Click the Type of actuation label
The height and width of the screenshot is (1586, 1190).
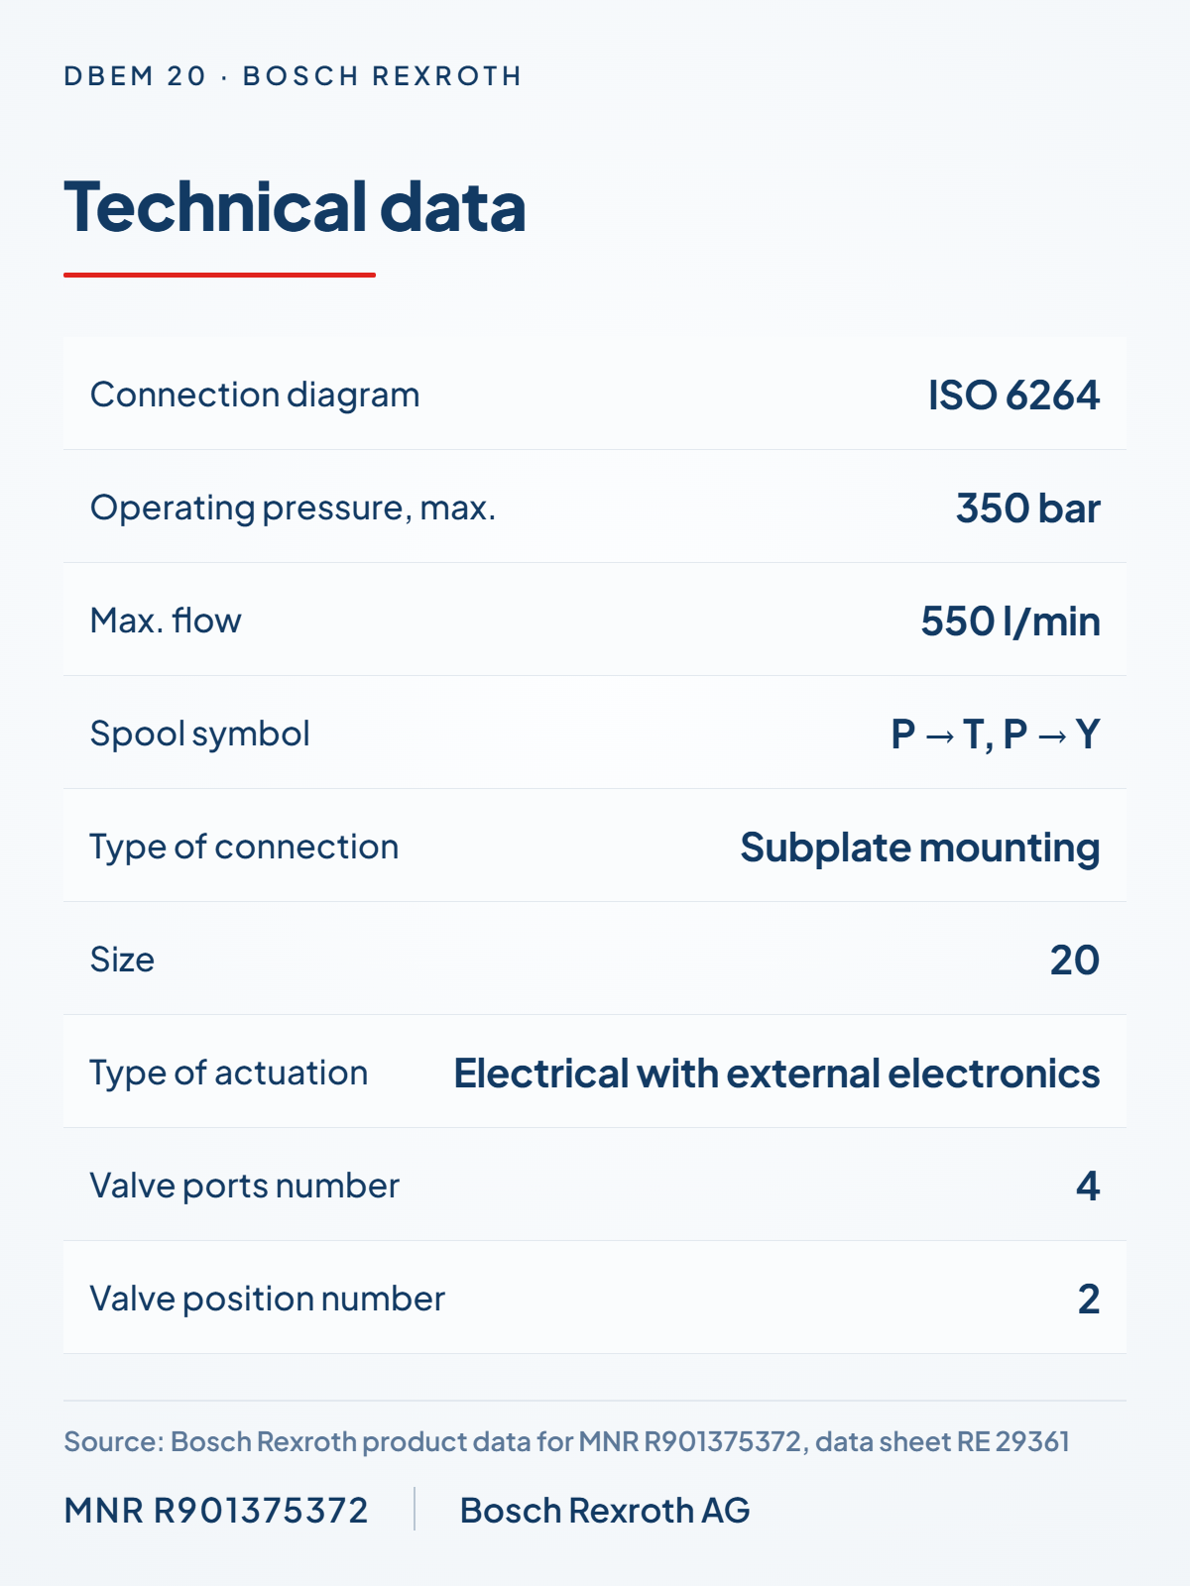(229, 1073)
